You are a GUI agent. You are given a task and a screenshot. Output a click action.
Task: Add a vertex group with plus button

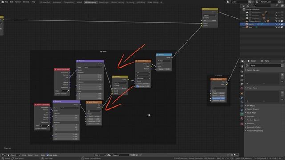pyautogui.click(x=282, y=74)
